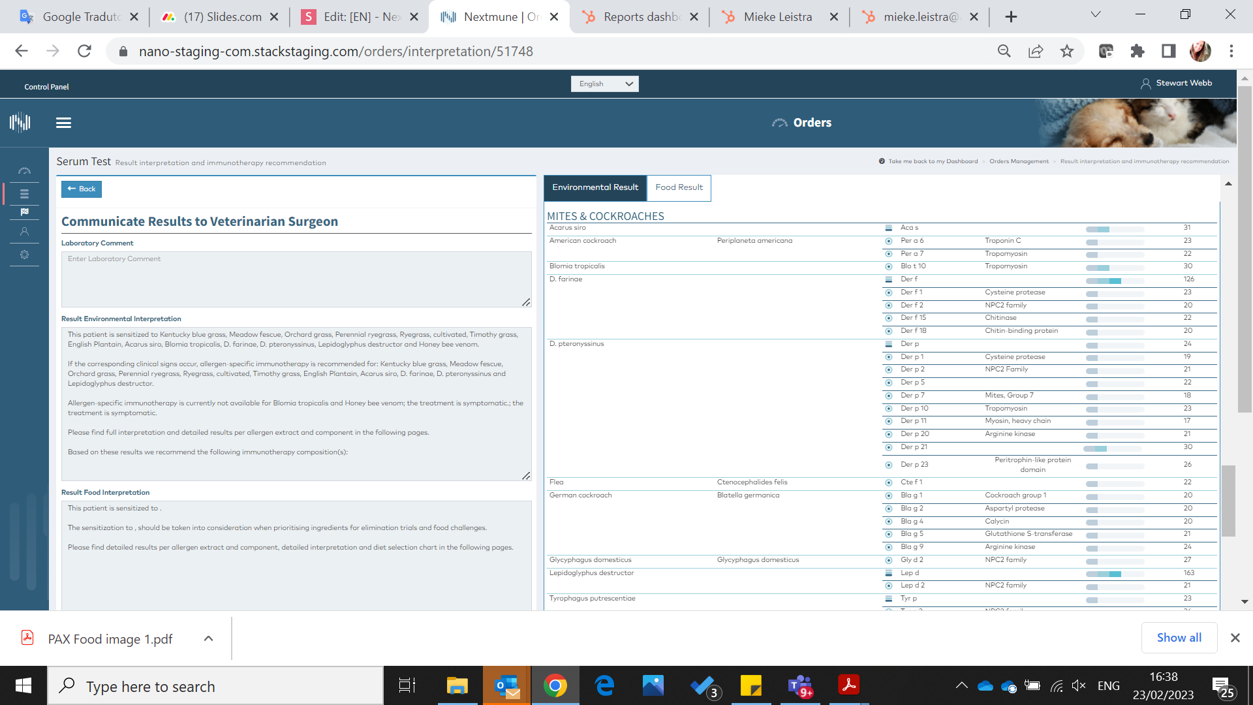1253x705 pixels.
Task: Open the English language dropdown
Action: (x=604, y=84)
